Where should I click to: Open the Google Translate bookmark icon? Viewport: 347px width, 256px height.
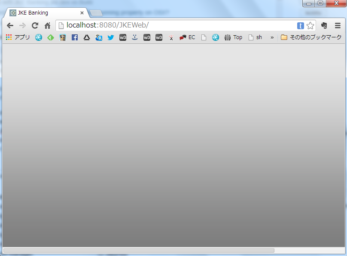(x=99, y=37)
